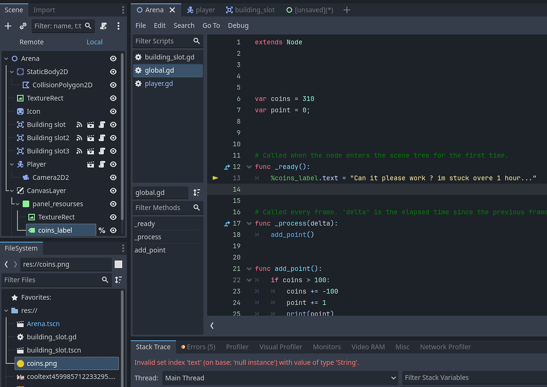547x387 pixels.
Task: Open the Debug menu
Action: coord(238,25)
